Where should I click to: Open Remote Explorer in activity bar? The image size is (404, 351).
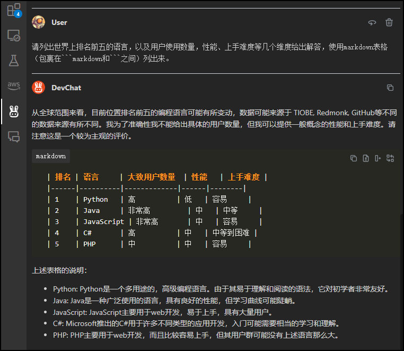[x=14, y=36]
